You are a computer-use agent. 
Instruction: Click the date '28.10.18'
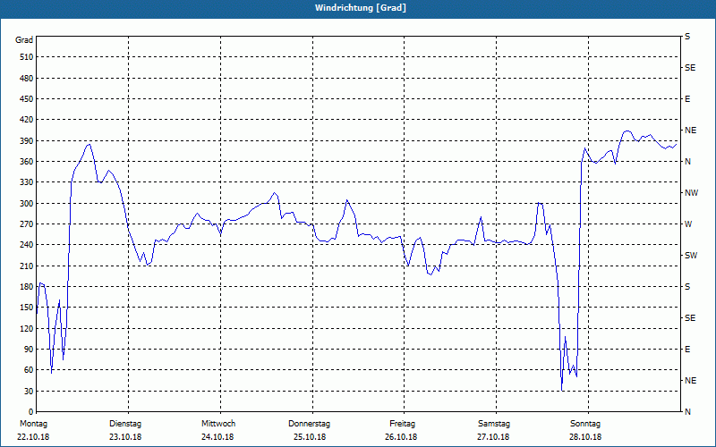[585, 437]
